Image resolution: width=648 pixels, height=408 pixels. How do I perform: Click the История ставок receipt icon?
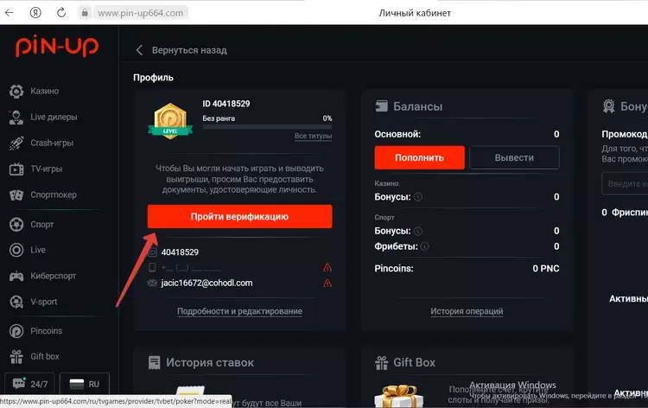pos(154,362)
